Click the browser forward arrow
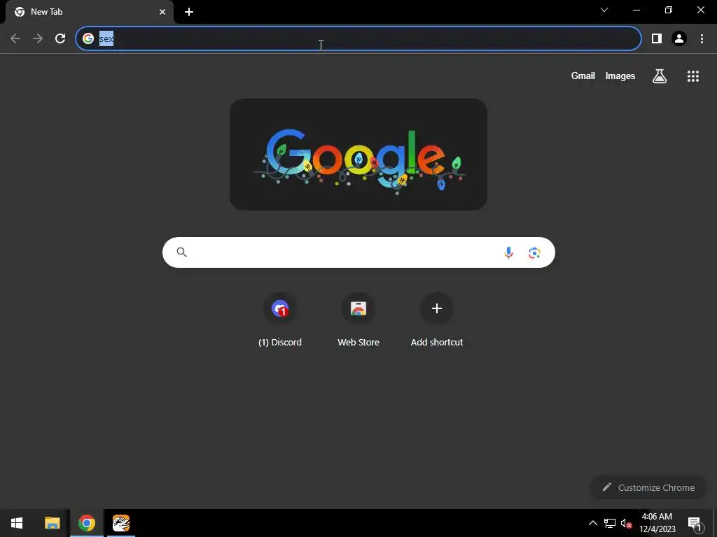 (x=38, y=38)
